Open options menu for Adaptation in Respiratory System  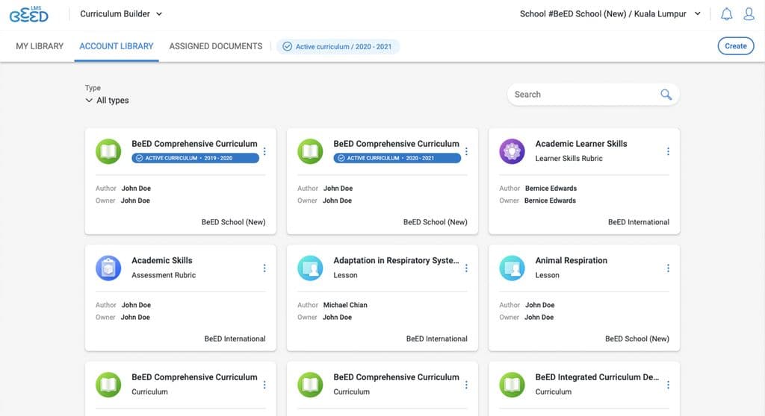[x=466, y=268]
